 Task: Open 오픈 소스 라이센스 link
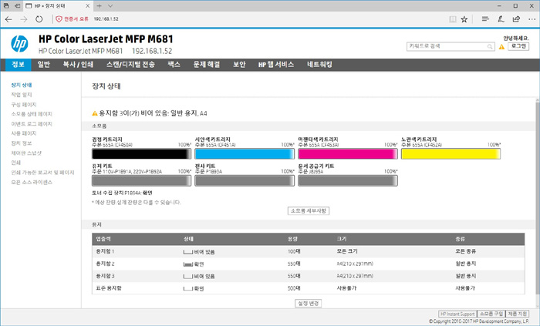pyautogui.click(x=32, y=182)
